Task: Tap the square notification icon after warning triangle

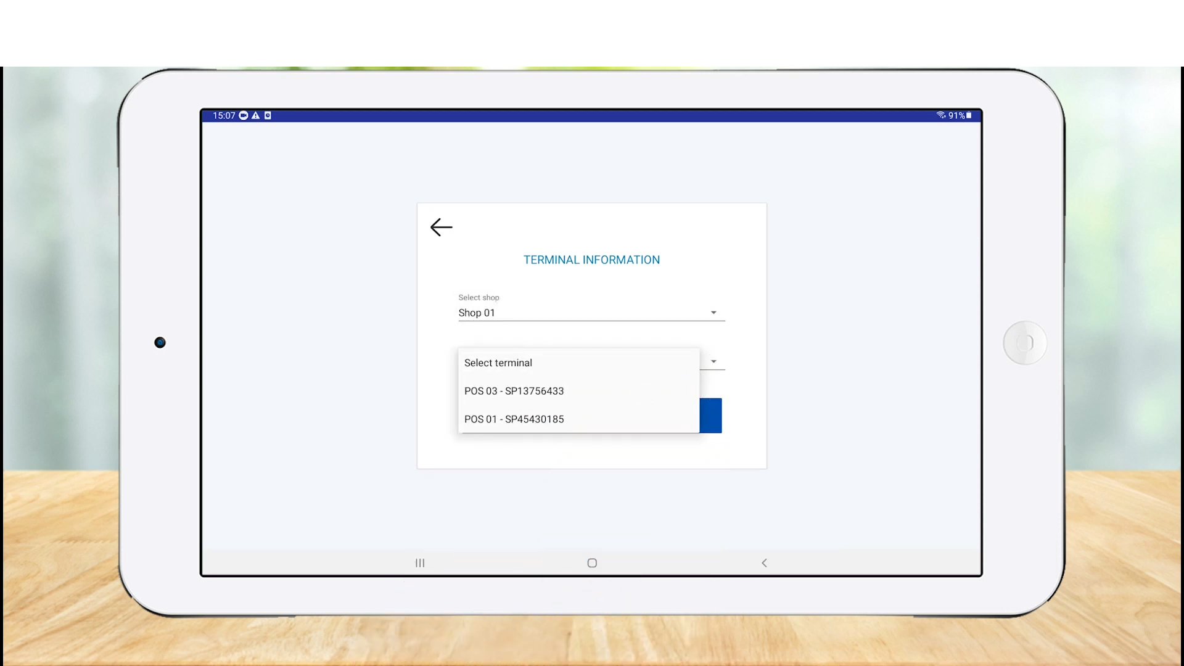Action: pos(268,115)
